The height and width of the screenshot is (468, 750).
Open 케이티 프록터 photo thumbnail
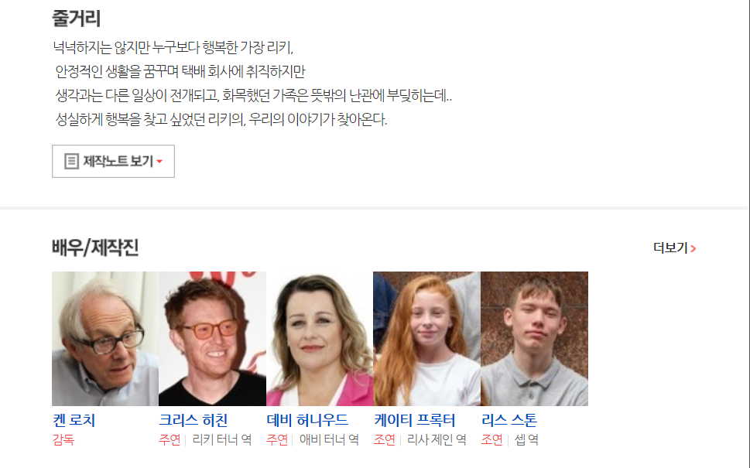426,339
